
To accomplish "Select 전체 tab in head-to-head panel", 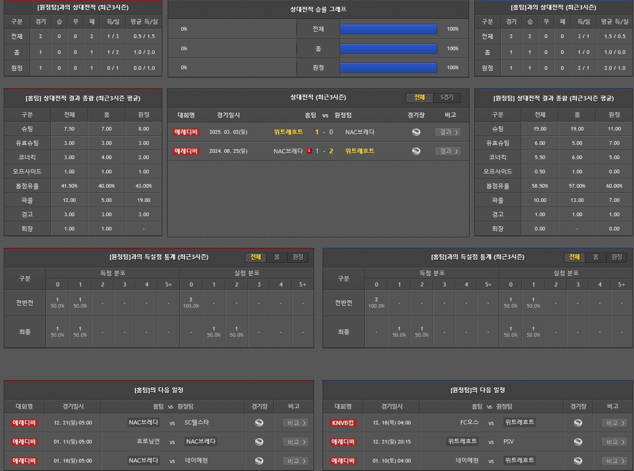I will coord(419,98).
